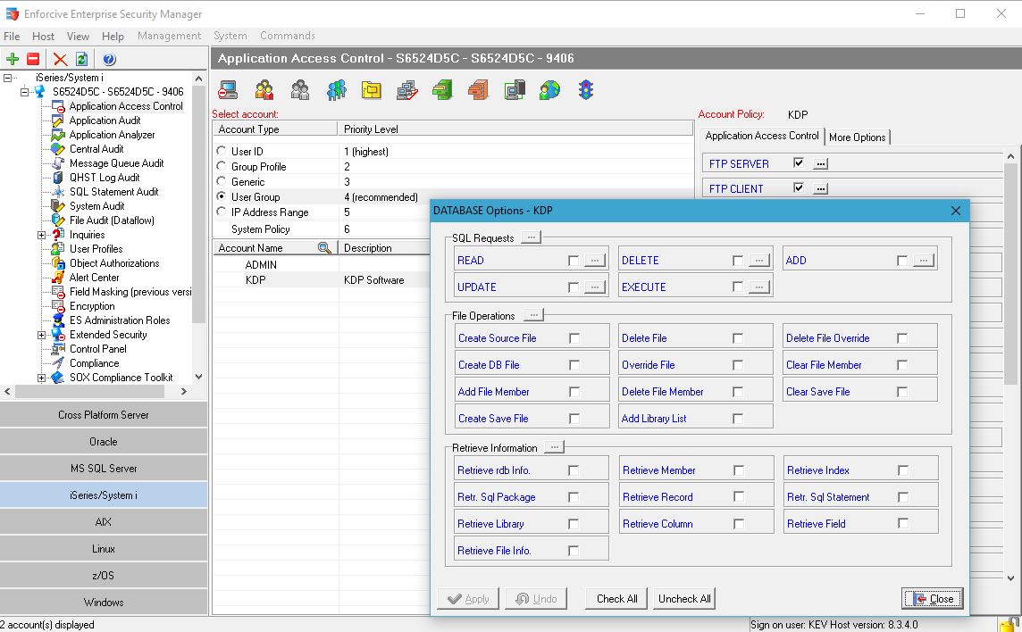Select the User Group radio button
1022x632 pixels.
(222, 196)
